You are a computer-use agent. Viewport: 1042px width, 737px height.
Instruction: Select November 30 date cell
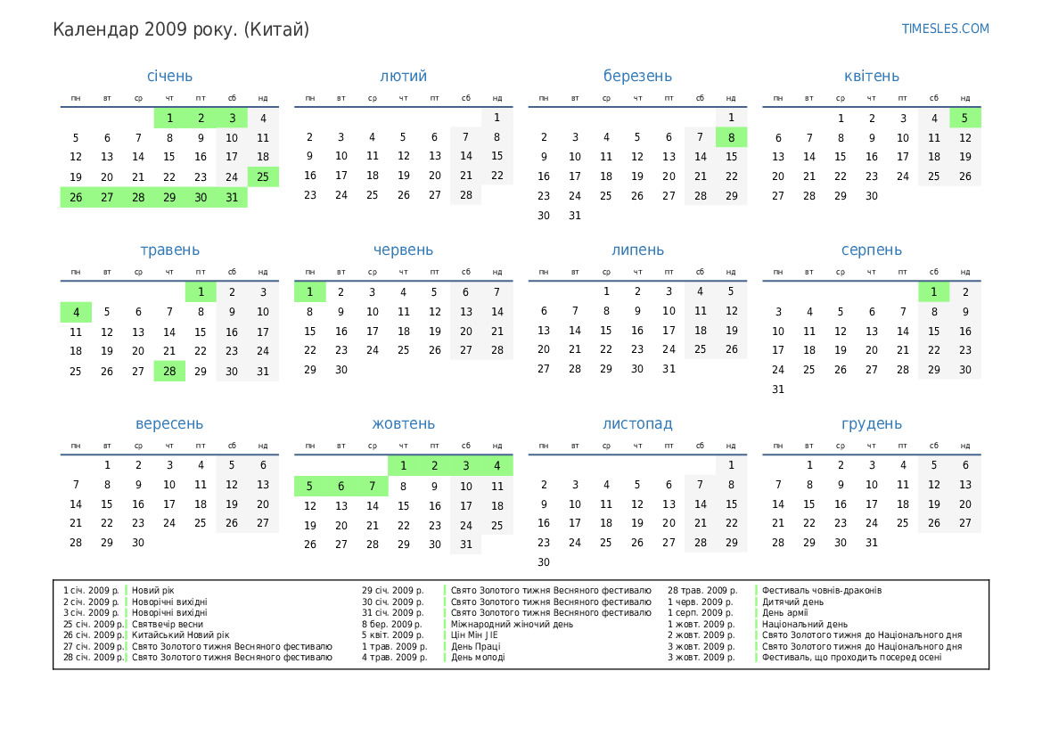point(544,562)
